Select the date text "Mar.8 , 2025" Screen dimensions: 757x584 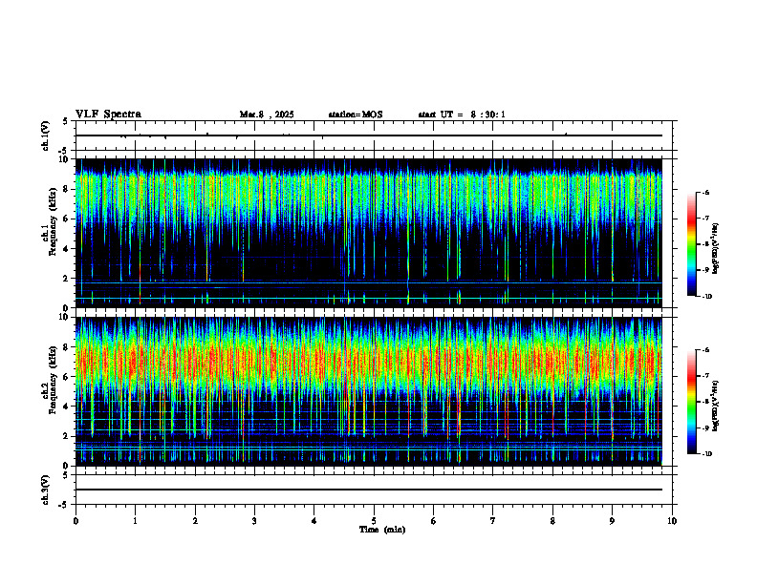tap(267, 115)
